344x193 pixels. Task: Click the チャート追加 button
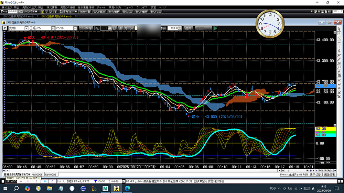click(286, 174)
